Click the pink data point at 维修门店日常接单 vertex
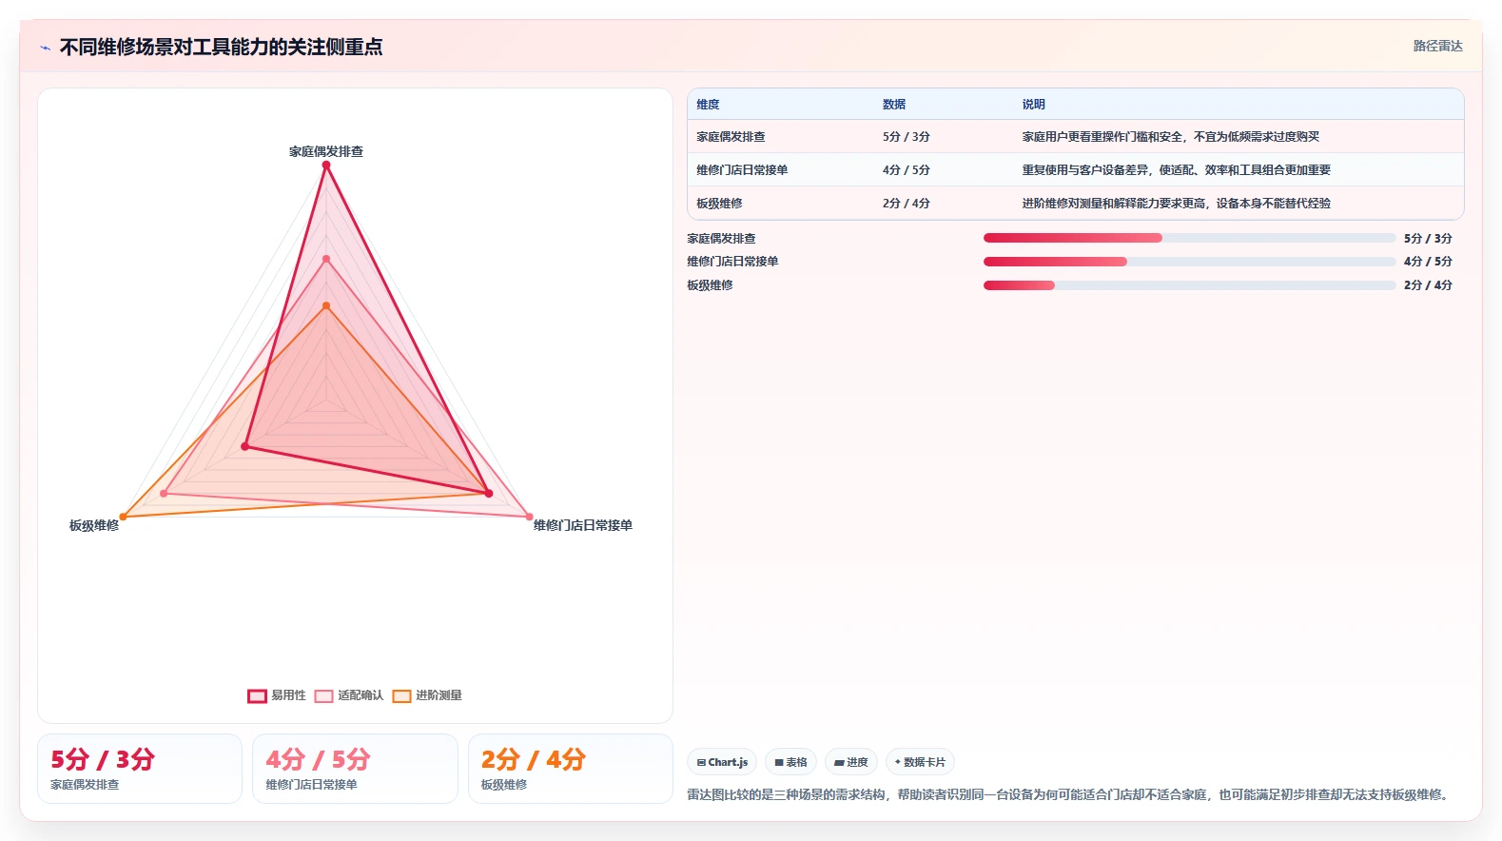The height and width of the screenshot is (841, 1502). click(x=530, y=517)
